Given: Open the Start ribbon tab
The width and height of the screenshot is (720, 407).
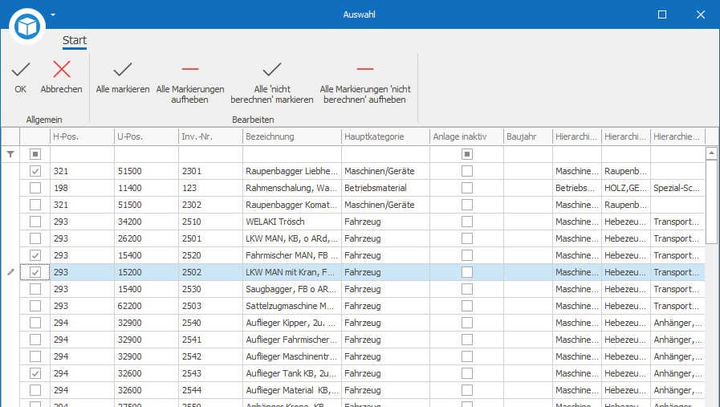Looking at the screenshot, I should pos(75,40).
